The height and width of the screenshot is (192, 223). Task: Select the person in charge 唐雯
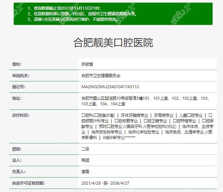click(85, 172)
